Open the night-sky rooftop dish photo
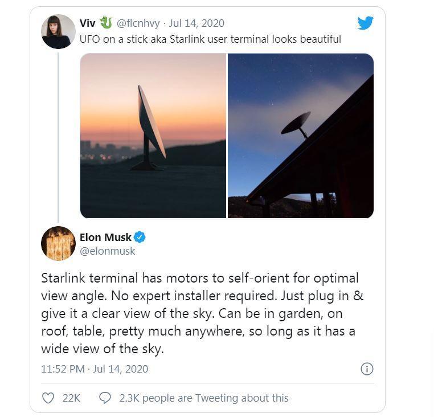This screenshot has width=434, height=417. point(301,136)
